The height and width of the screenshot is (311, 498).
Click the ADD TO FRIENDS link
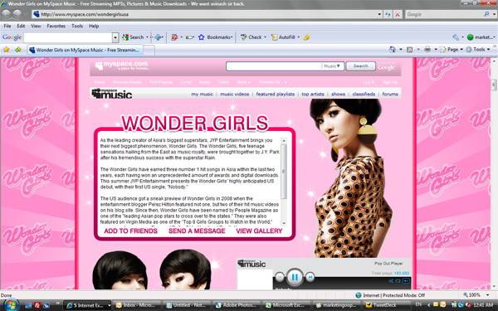pos(130,231)
